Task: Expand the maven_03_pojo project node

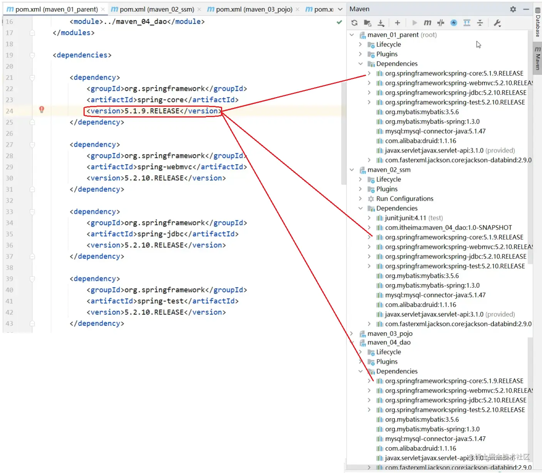Action: click(x=352, y=334)
